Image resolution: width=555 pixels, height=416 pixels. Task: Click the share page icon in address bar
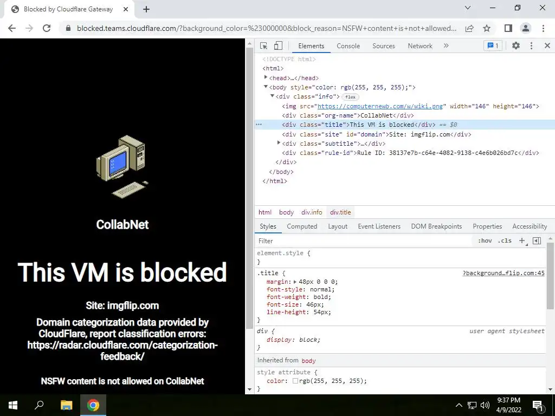click(469, 28)
